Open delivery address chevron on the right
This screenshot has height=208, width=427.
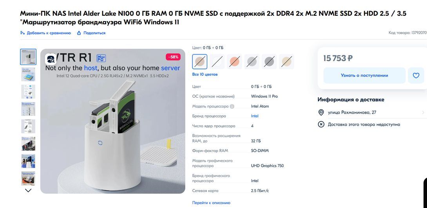tap(423, 112)
